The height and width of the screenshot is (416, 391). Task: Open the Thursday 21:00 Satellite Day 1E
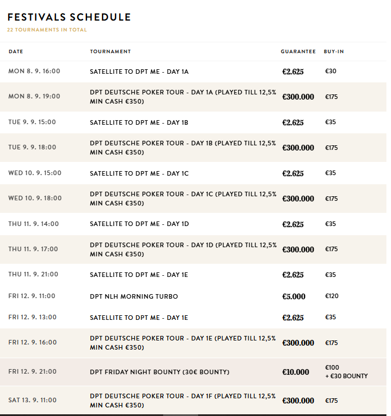[139, 275]
